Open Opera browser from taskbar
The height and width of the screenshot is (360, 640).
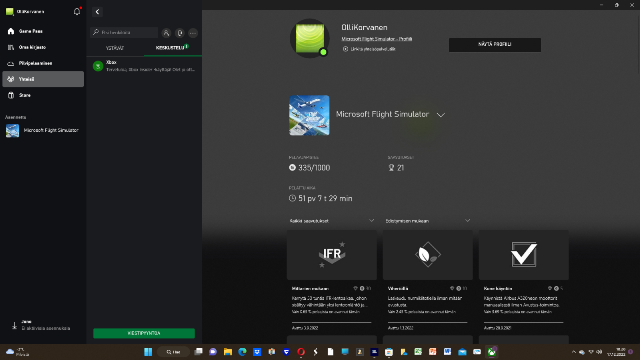pyautogui.click(x=301, y=352)
